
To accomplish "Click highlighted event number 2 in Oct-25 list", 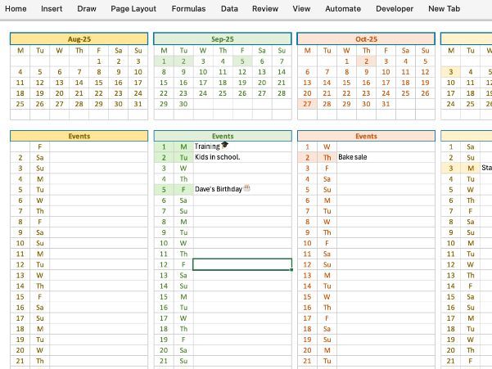I will coord(307,157).
